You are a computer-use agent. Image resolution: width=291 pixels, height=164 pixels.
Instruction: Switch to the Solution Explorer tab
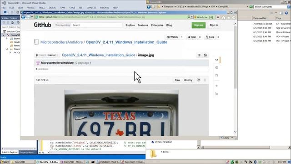coord(10,152)
